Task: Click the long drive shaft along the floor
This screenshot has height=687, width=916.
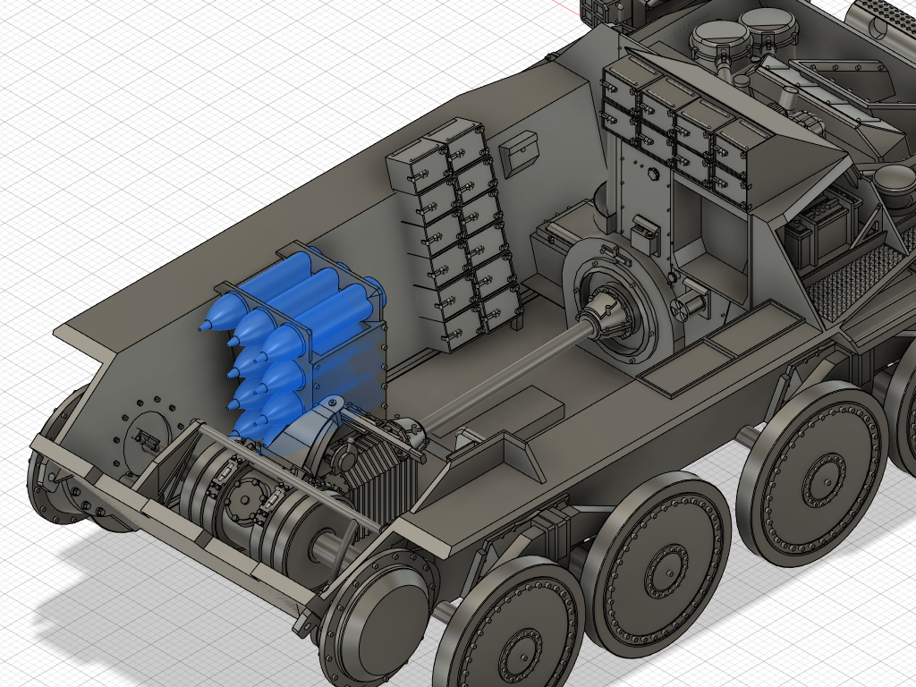Action: [x=501, y=376]
